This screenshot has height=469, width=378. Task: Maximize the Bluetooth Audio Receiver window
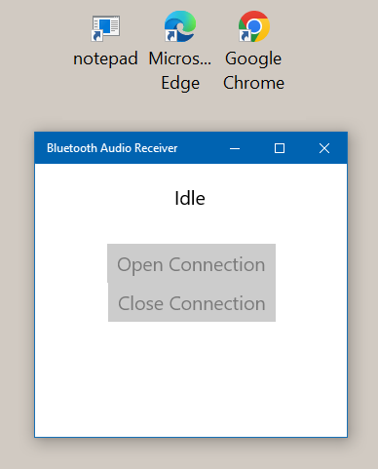[280, 148]
